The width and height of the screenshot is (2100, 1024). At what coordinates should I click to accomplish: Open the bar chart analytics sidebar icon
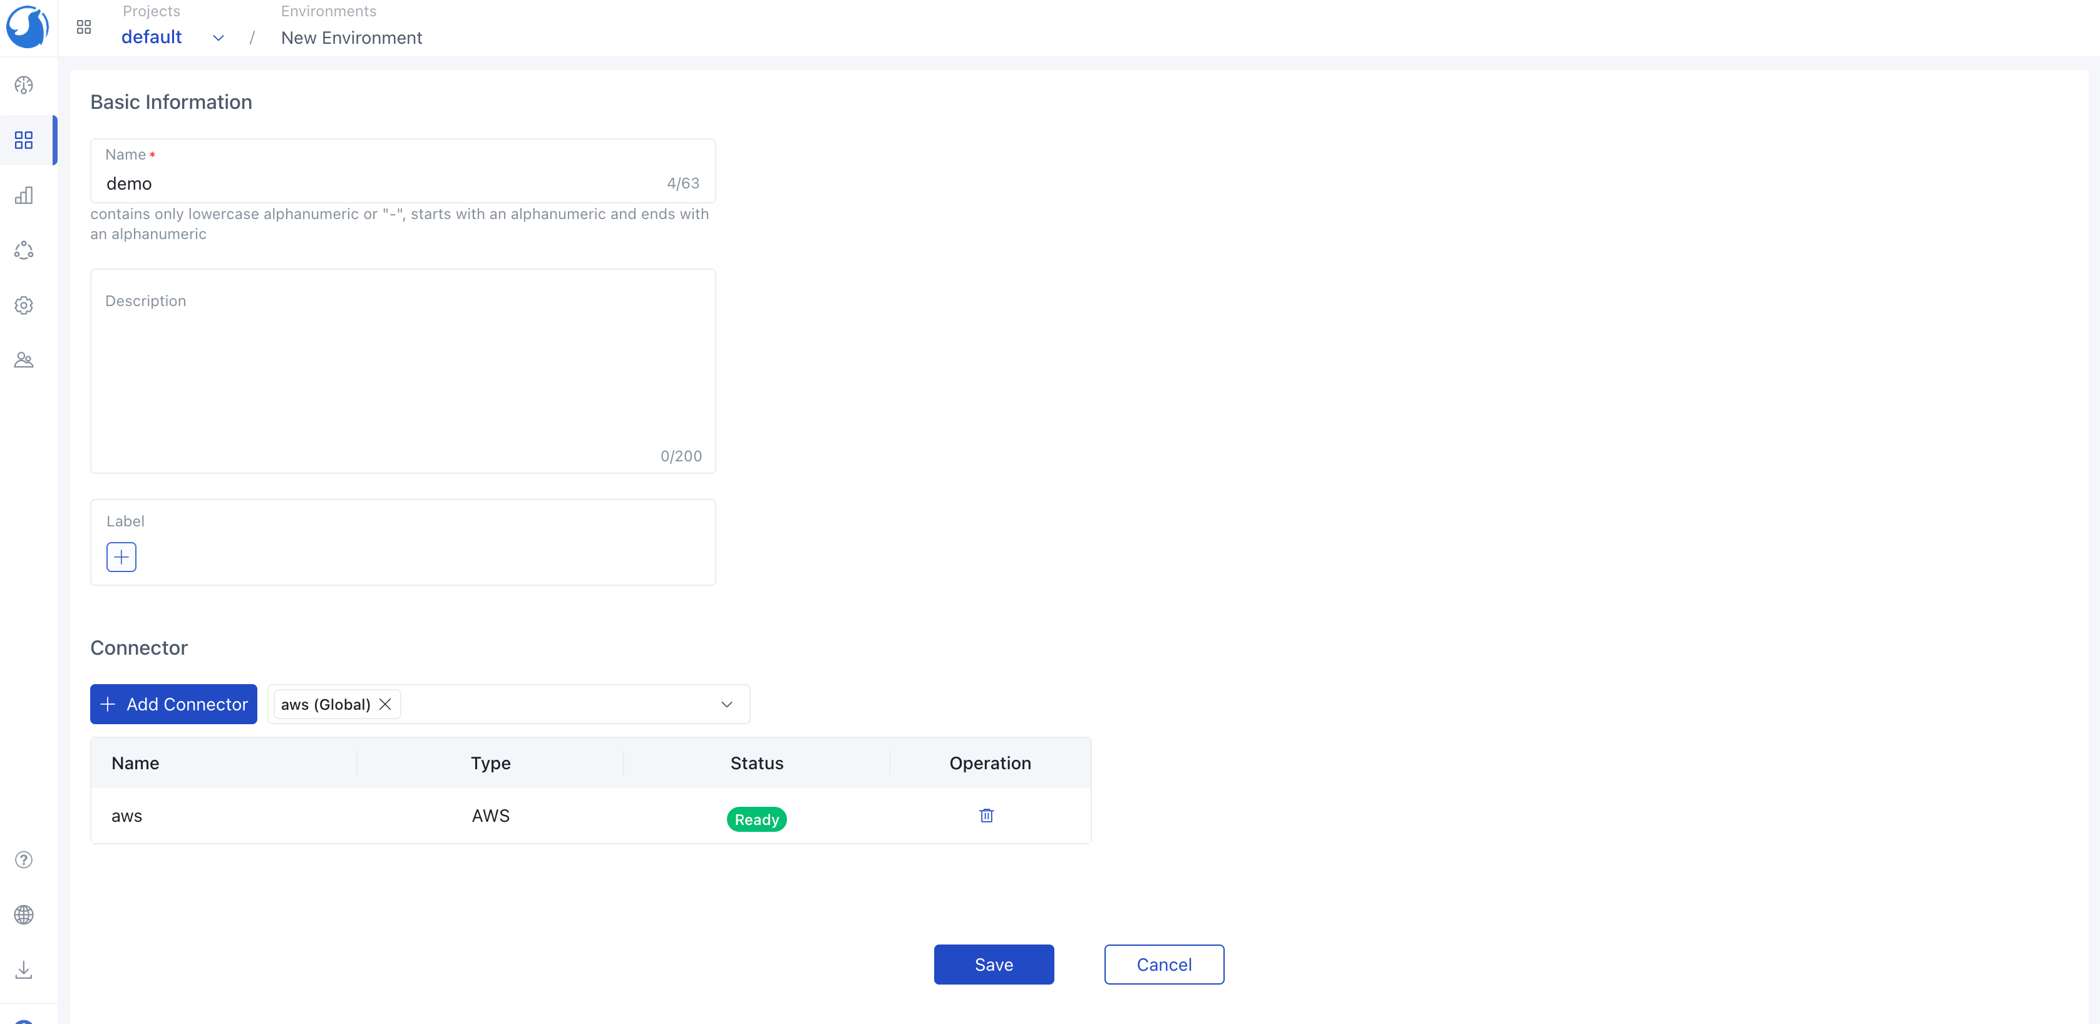click(24, 195)
